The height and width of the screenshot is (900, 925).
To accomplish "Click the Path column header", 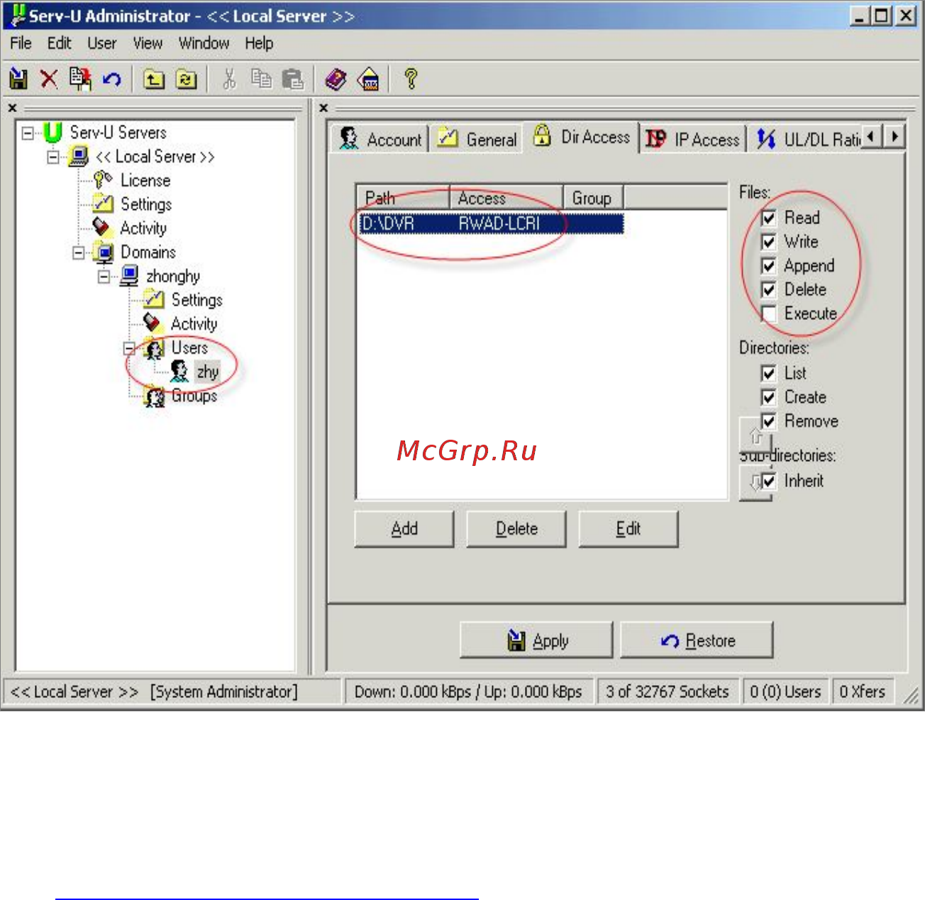I will tap(403, 198).
